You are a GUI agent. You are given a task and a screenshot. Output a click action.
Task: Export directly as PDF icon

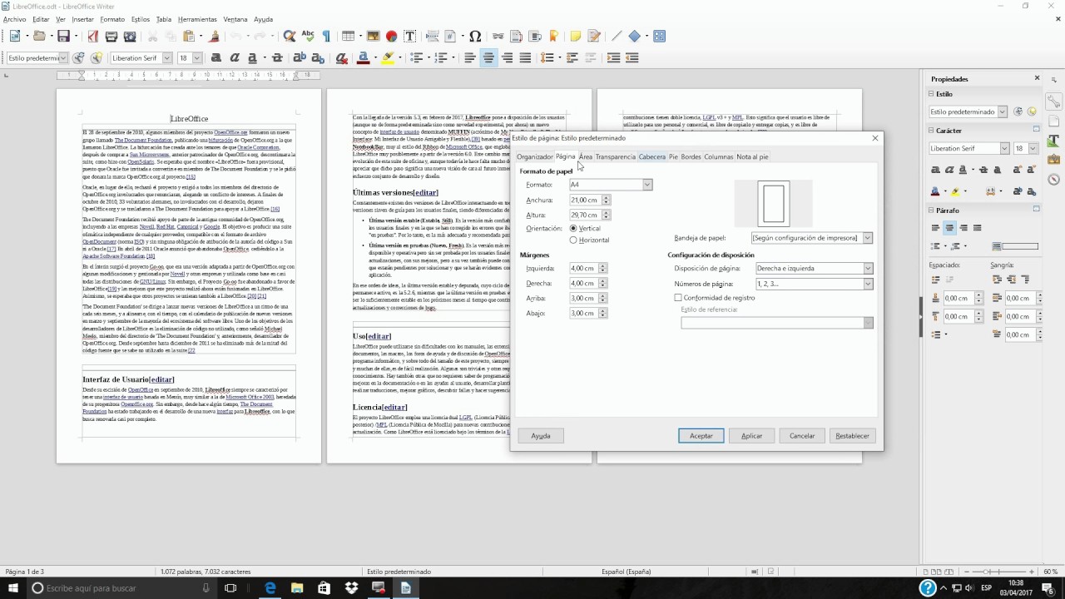pyautogui.click(x=92, y=37)
